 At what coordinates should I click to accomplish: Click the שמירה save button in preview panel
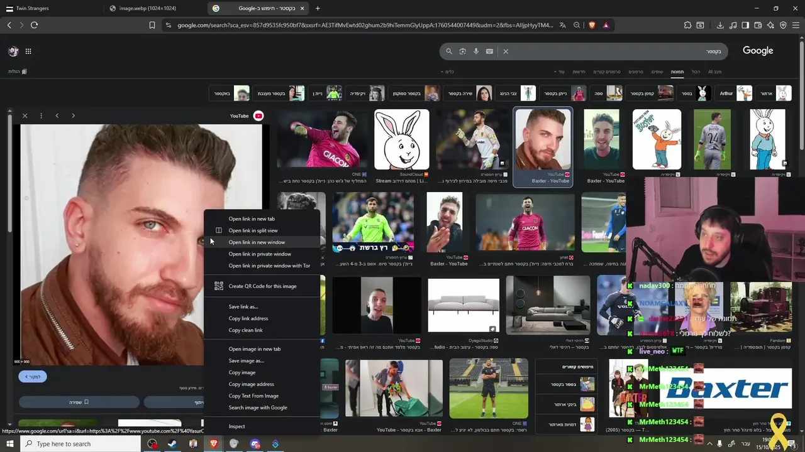[x=79, y=402]
